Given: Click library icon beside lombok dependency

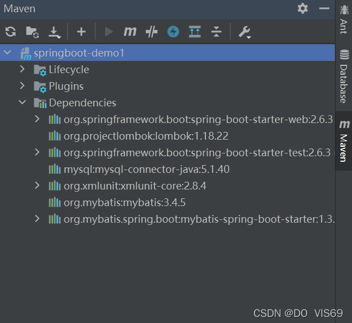Looking at the screenshot, I should (x=55, y=136).
